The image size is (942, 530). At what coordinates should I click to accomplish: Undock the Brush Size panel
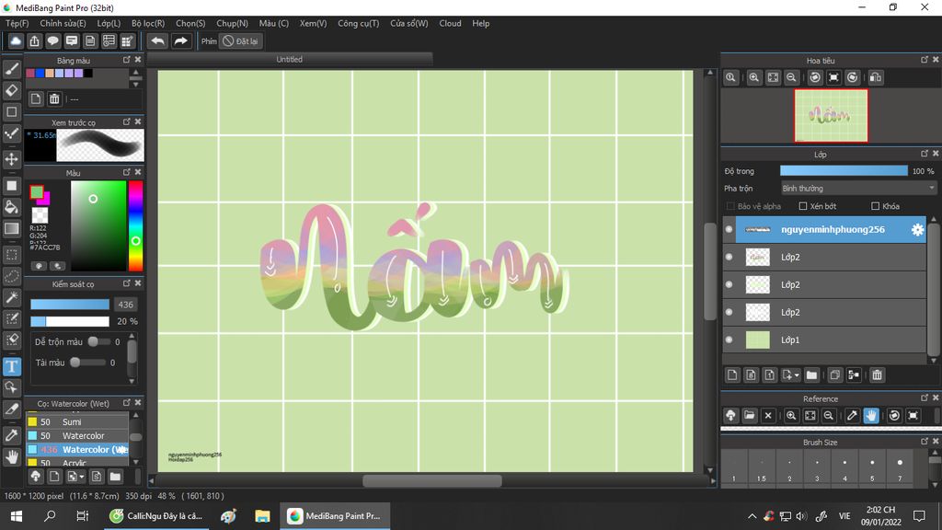(x=924, y=442)
